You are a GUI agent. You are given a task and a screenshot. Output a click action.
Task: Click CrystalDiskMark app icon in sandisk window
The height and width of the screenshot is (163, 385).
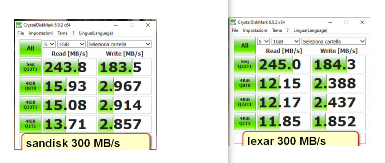[x=19, y=25]
